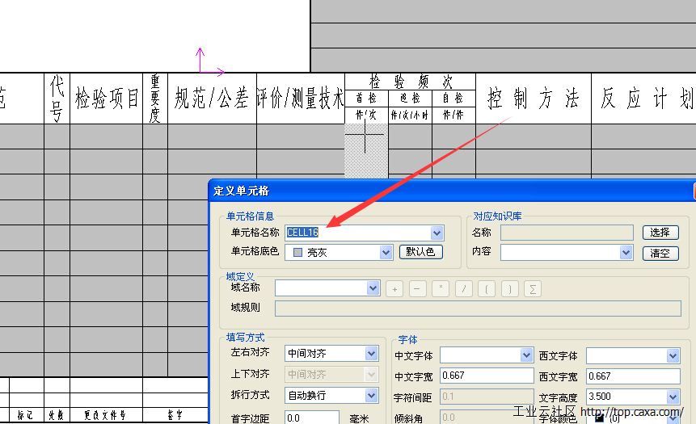
Task: Open the 域名称 dropdown
Action: click(373, 288)
